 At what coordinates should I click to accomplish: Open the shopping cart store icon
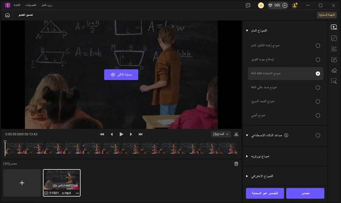tap(261, 6)
